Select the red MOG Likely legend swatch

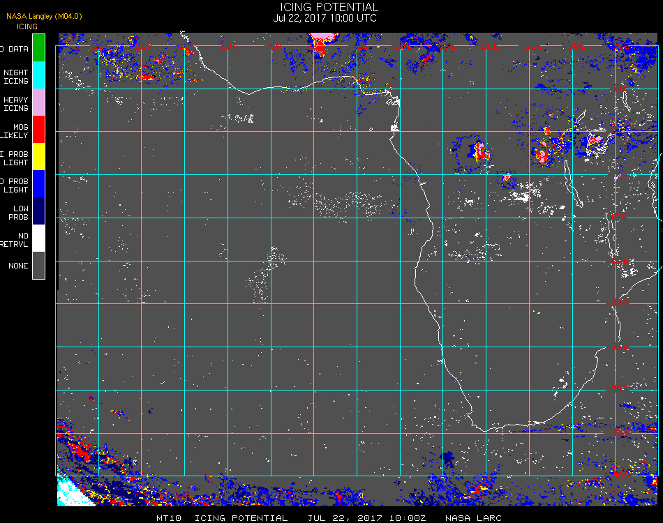pos(38,130)
